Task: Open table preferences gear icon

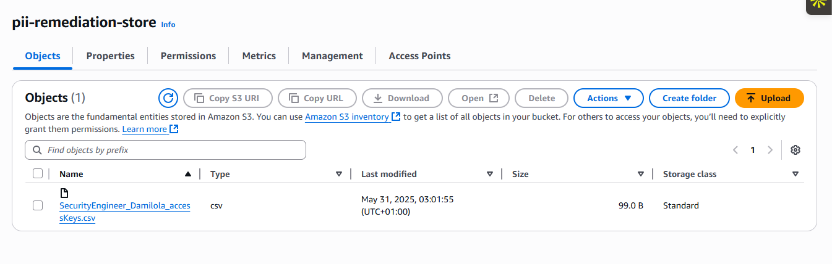Action: pyautogui.click(x=796, y=150)
